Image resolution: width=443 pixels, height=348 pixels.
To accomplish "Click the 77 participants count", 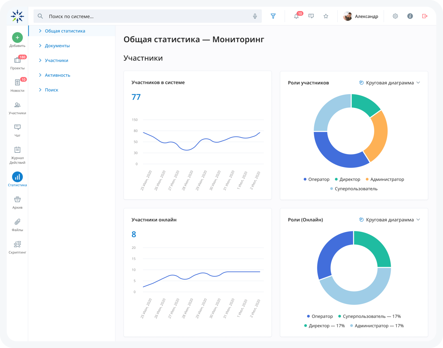I will 136,97.
